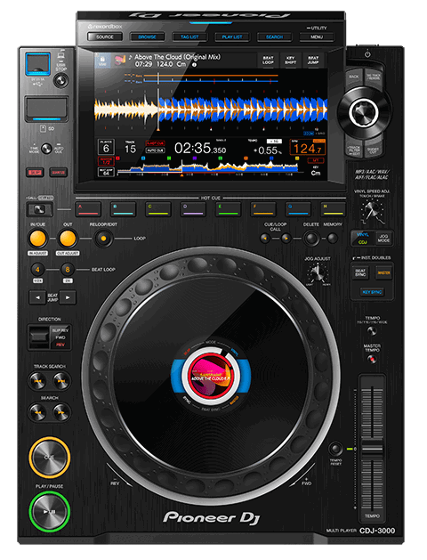Viewport: 427px width, 560px height.
Task: Toggle the MASTER button
Action: pyautogui.click(x=383, y=272)
